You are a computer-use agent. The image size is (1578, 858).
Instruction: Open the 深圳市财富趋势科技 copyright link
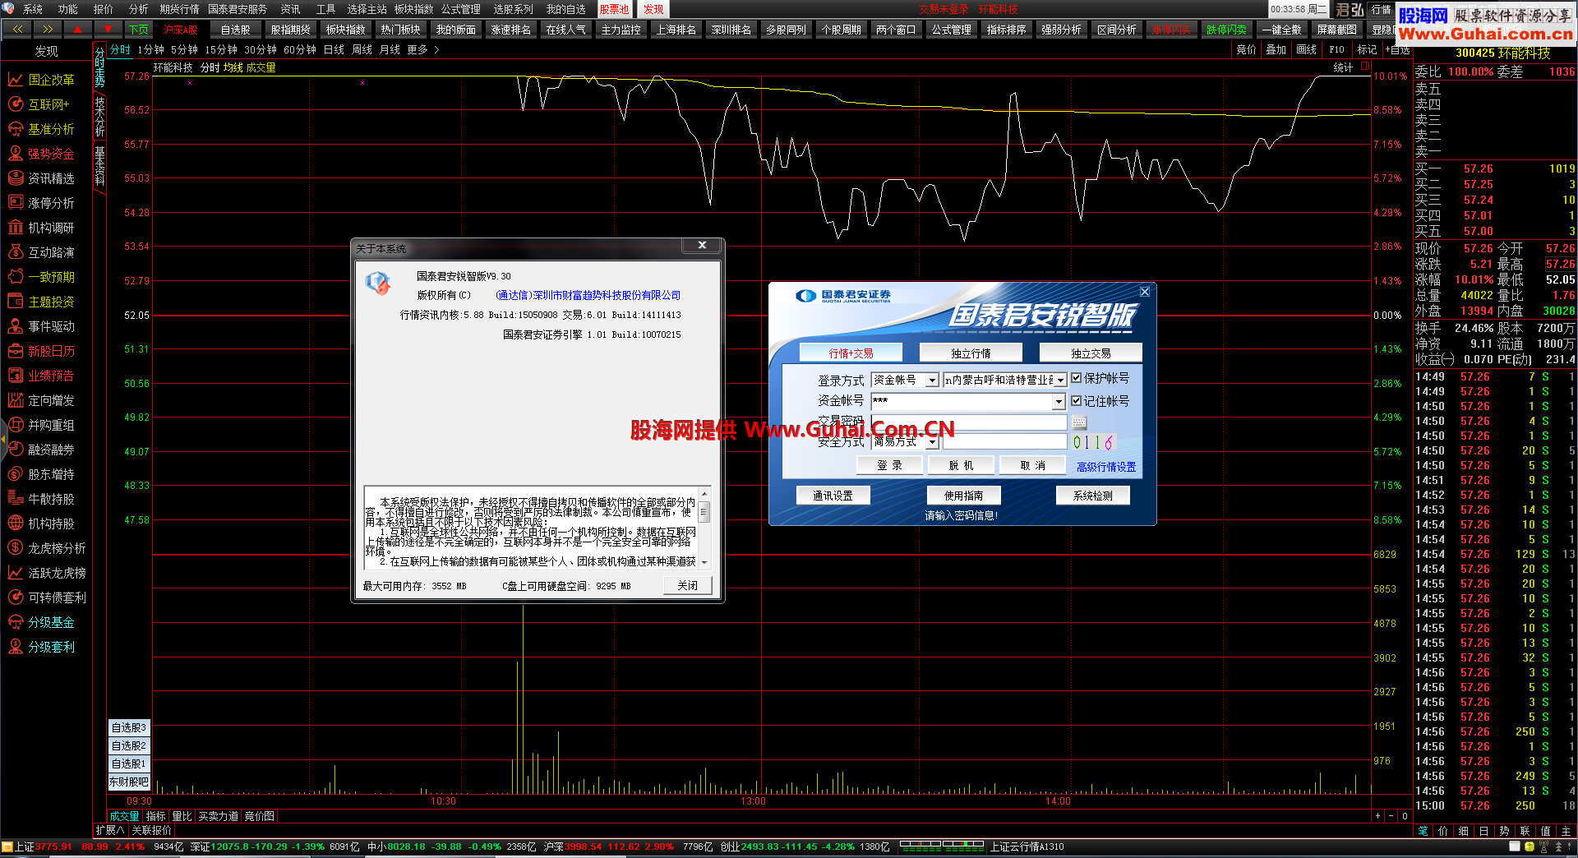[588, 295]
